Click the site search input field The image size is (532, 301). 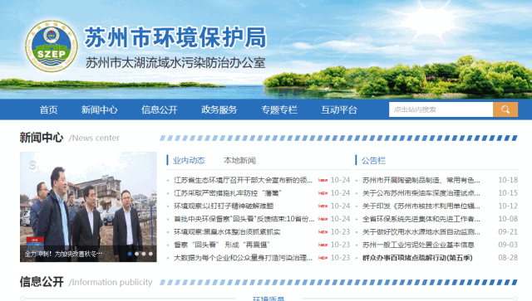click(x=441, y=109)
